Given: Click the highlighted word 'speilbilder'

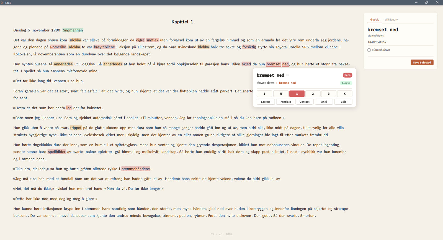Looking at the screenshot, I should point(57,152).
